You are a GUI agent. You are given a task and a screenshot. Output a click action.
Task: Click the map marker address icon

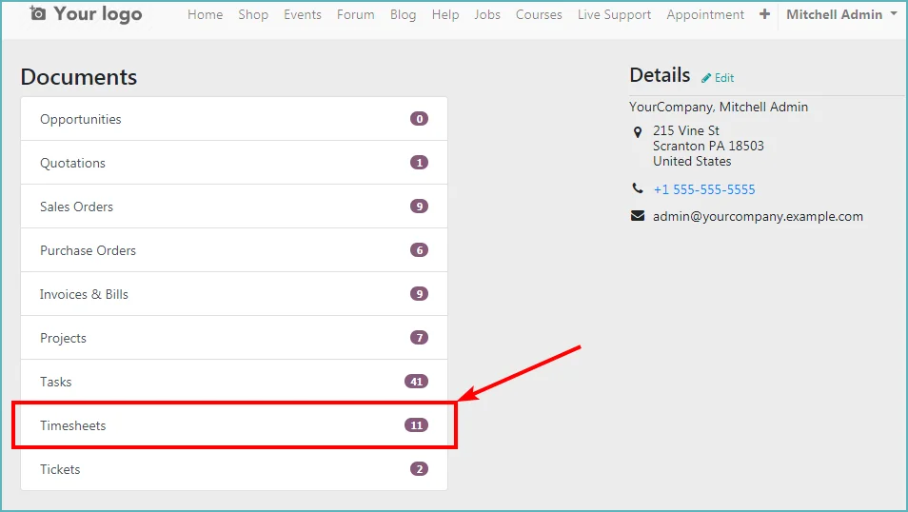(x=638, y=132)
